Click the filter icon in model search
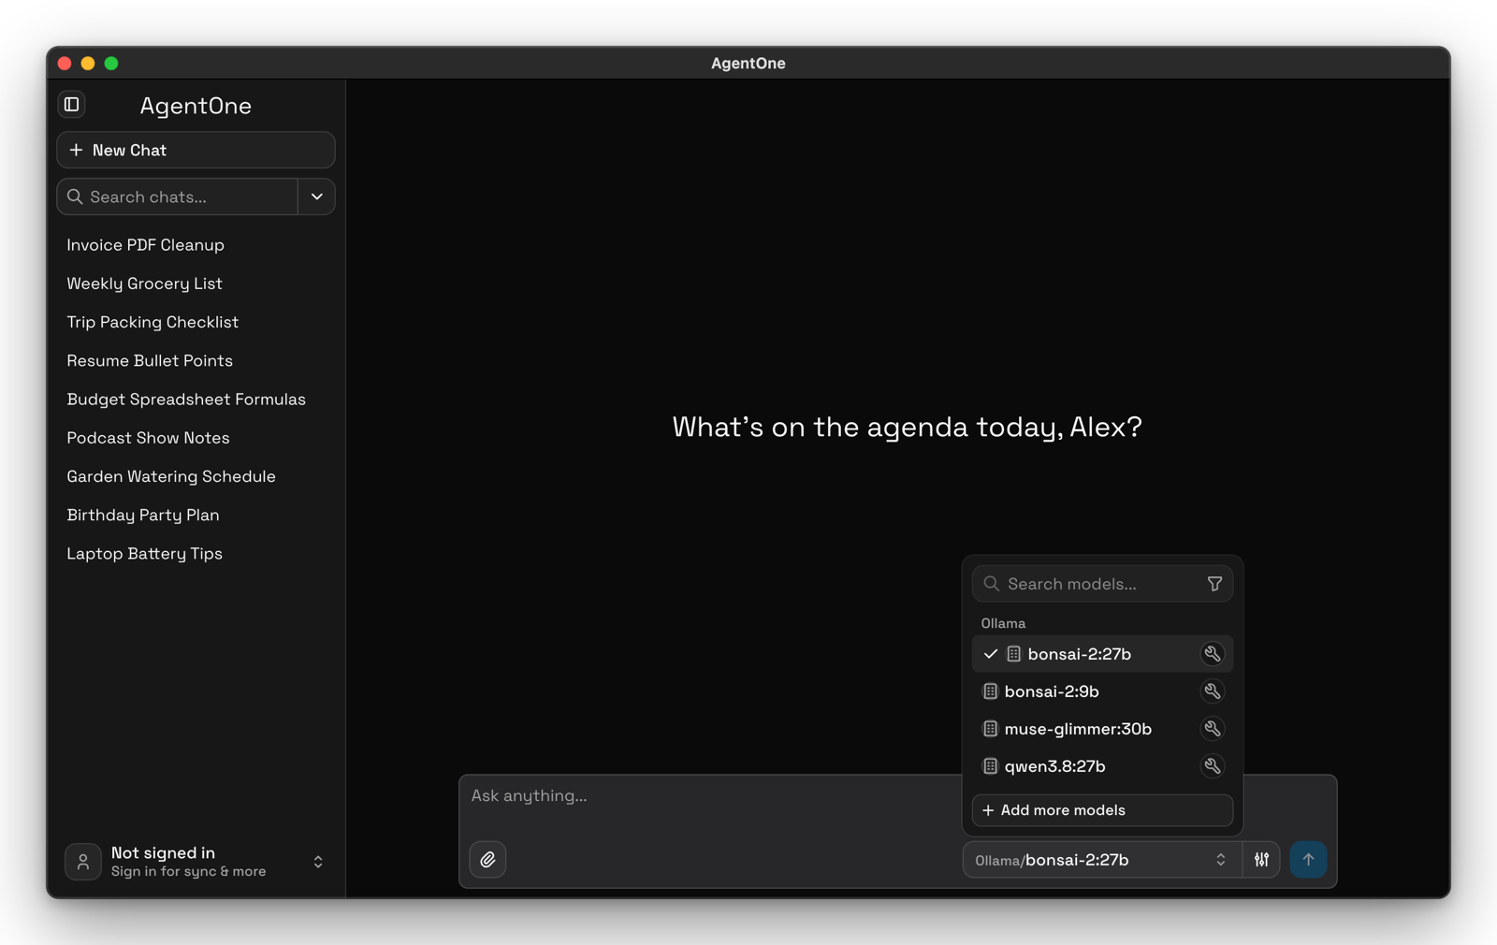The height and width of the screenshot is (945, 1497). tap(1214, 584)
